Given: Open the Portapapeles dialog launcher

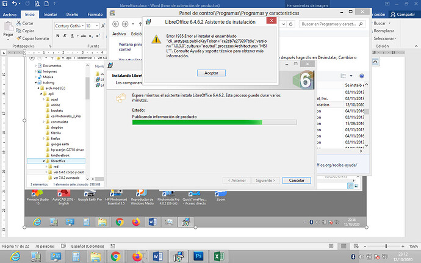Looking at the screenshot, I should click(50, 46).
